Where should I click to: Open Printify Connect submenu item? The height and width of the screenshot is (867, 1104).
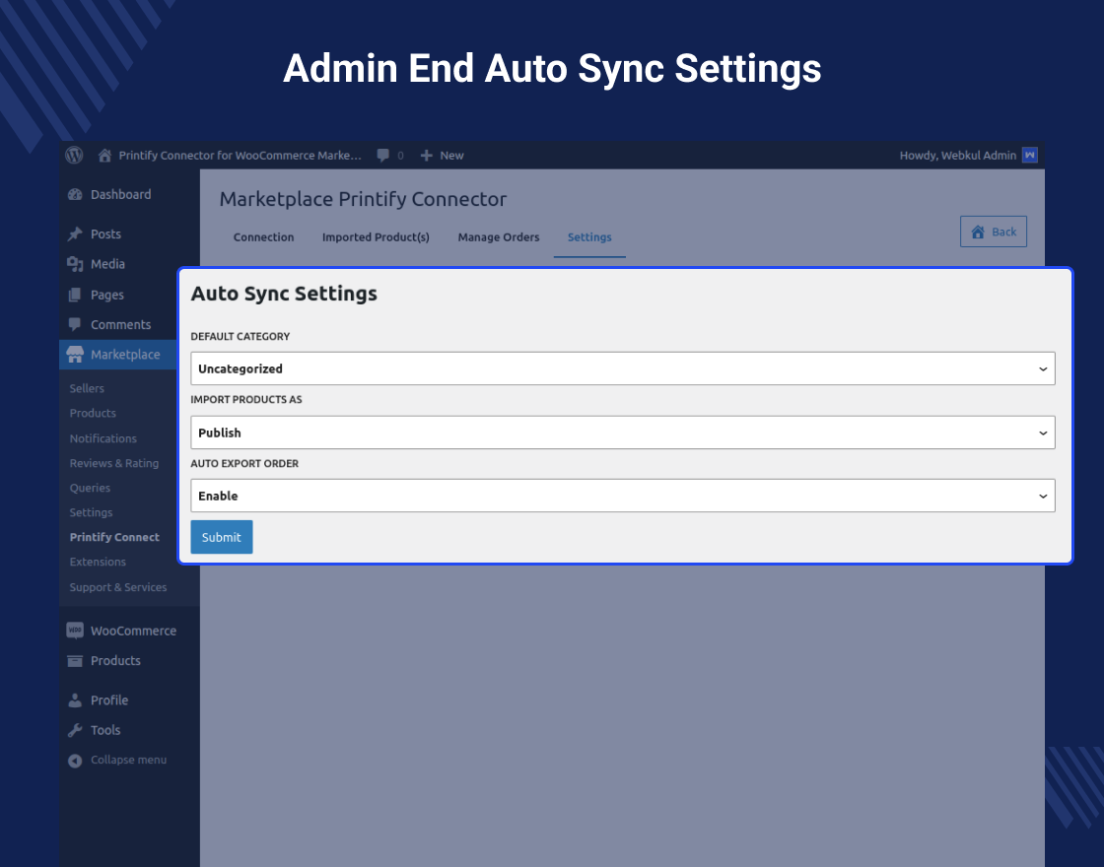pos(114,537)
